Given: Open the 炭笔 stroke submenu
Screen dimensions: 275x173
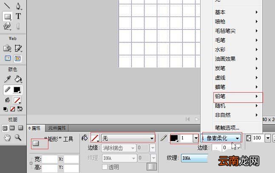Looking at the screenshot, I should [238, 68].
